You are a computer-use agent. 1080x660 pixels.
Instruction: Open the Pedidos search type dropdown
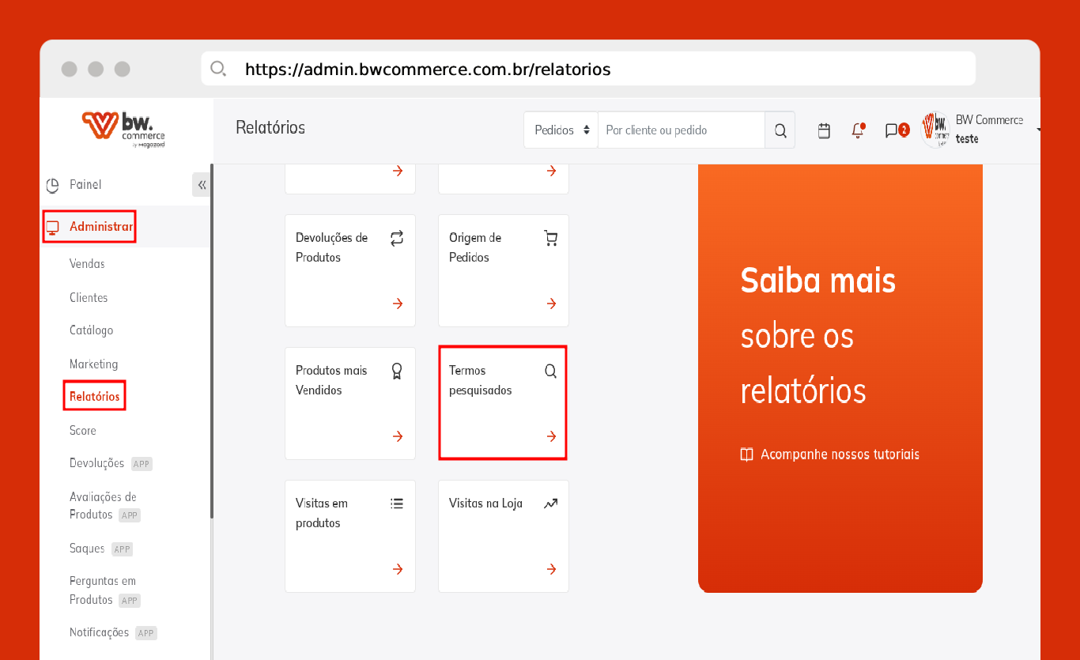(561, 130)
